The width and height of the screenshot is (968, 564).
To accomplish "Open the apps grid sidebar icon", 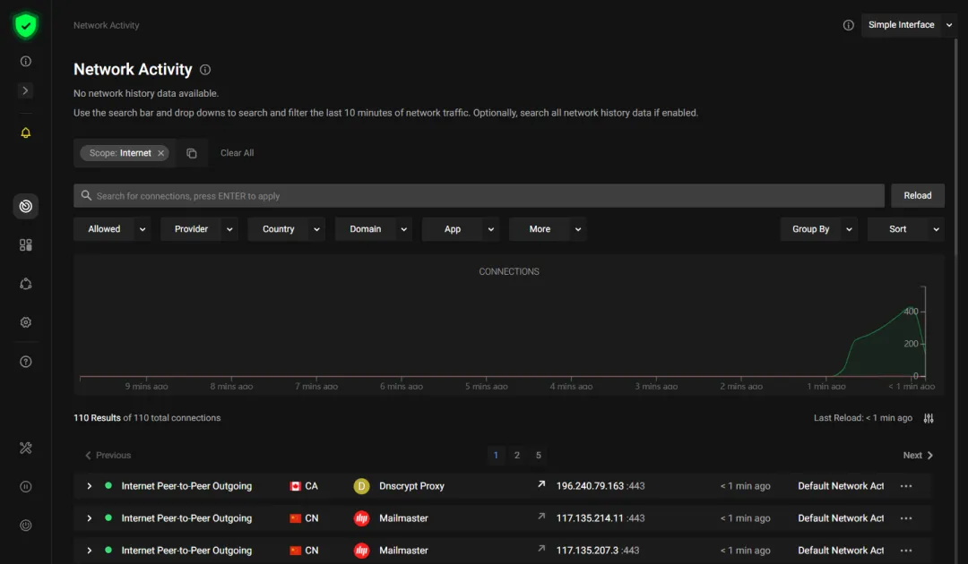I will click(x=26, y=245).
